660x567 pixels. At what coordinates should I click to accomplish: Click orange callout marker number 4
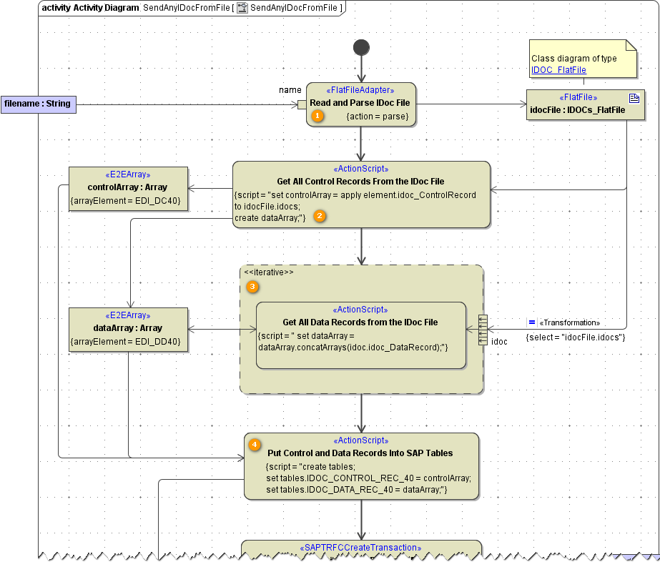click(x=255, y=444)
